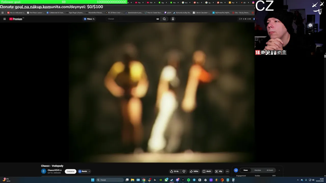Select the Views tab in analytics panel
Image resolution: width=326 pixels, height=183 pixels.
(x=246, y=170)
